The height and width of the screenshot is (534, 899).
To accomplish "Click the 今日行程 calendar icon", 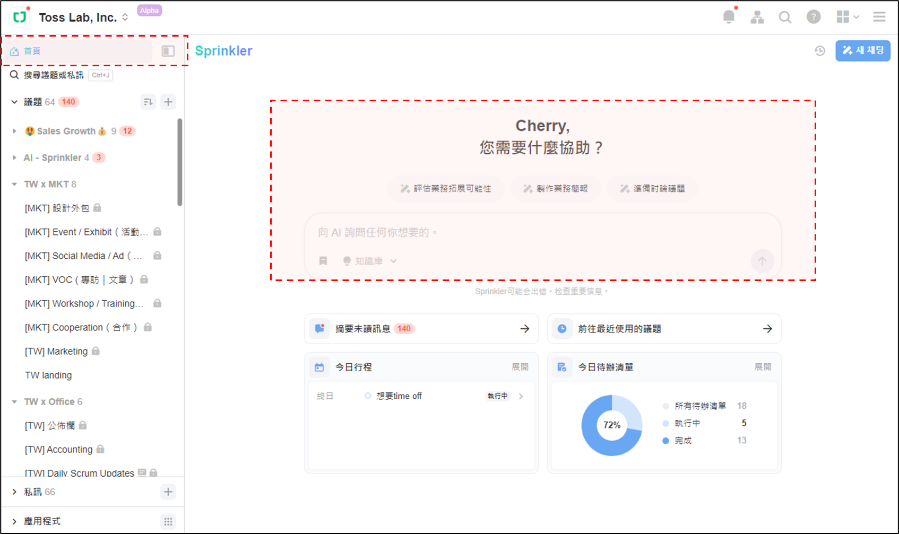I will [x=319, y=367].
